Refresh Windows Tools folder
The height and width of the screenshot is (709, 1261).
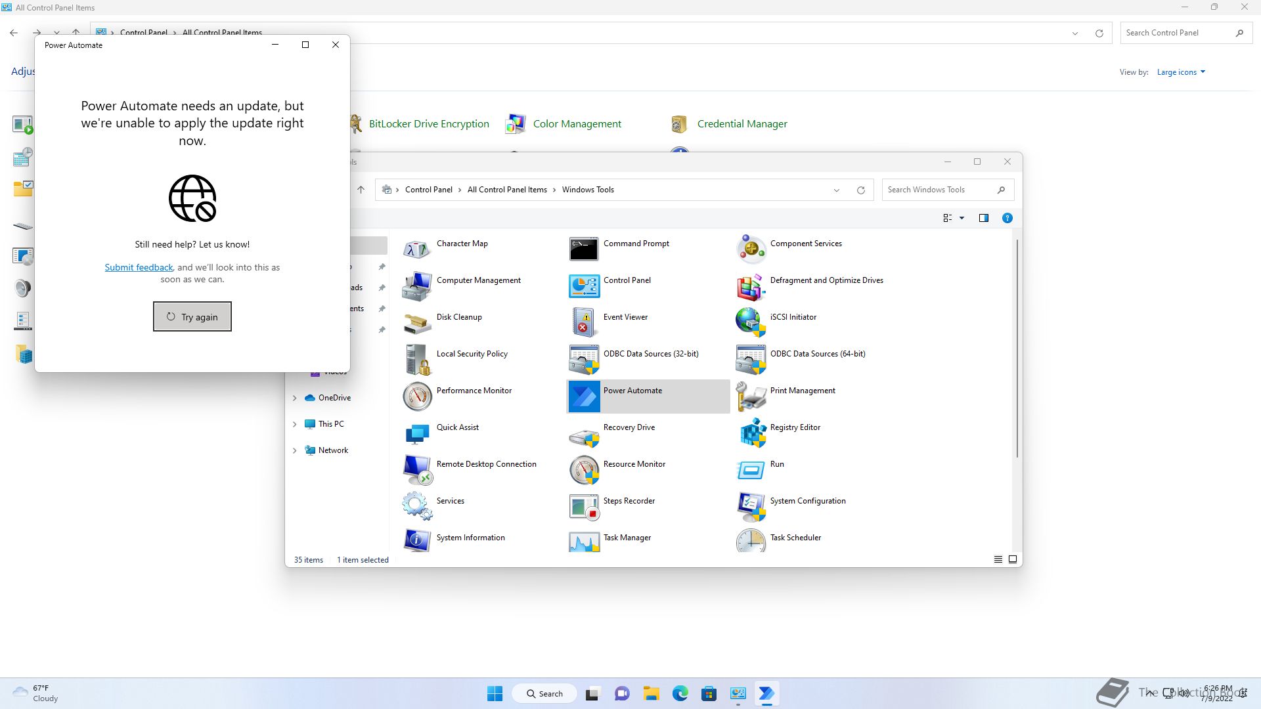coord(860,190)
